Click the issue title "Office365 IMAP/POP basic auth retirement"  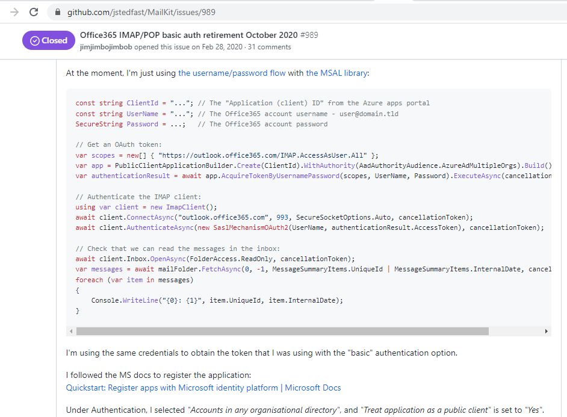point(187,35)
